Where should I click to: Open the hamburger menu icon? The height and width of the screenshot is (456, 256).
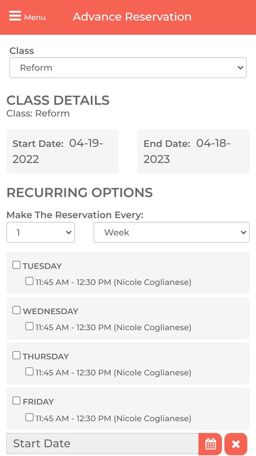pos(15,16)
